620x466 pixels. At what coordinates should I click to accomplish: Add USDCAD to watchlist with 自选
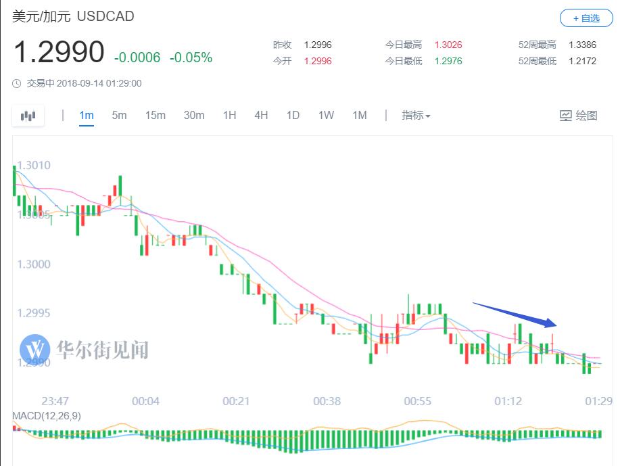click(586, 18)
